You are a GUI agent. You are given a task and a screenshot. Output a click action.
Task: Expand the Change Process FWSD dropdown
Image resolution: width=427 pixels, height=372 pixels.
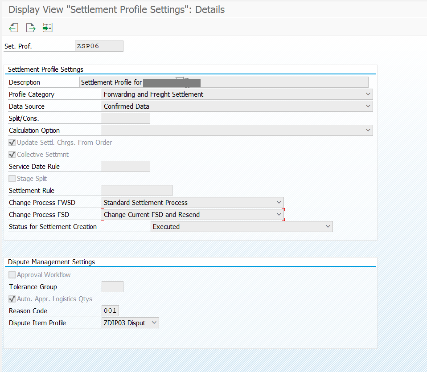[x=279, y=203]
